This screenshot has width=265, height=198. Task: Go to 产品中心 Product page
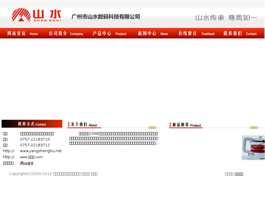pyautogui.click(x=109, y=33)
